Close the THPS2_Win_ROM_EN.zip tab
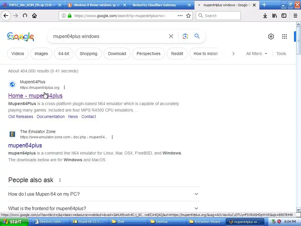Viewport: 301px width, 226px height. pyautogui.click(x=60, y=5)
